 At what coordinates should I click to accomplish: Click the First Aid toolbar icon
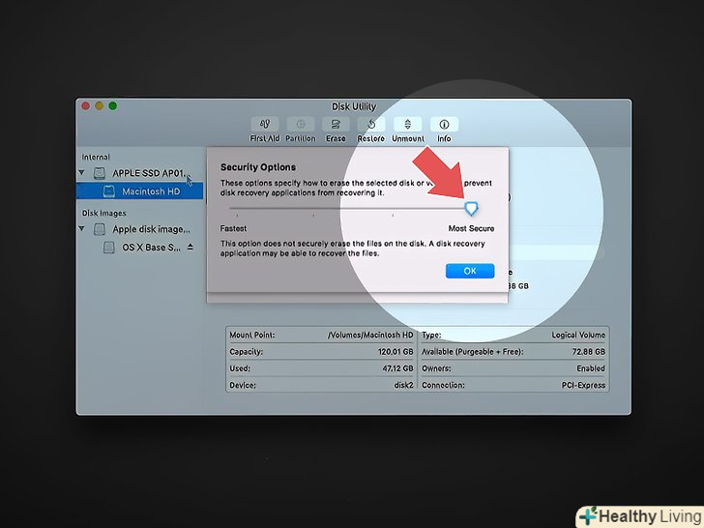click(264, 124)
